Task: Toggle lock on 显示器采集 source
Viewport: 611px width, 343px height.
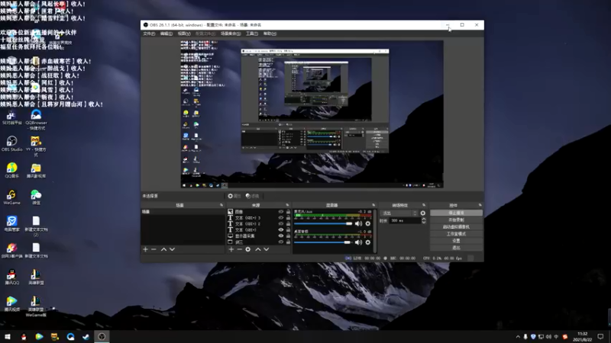Action: (x=288, y=236)
